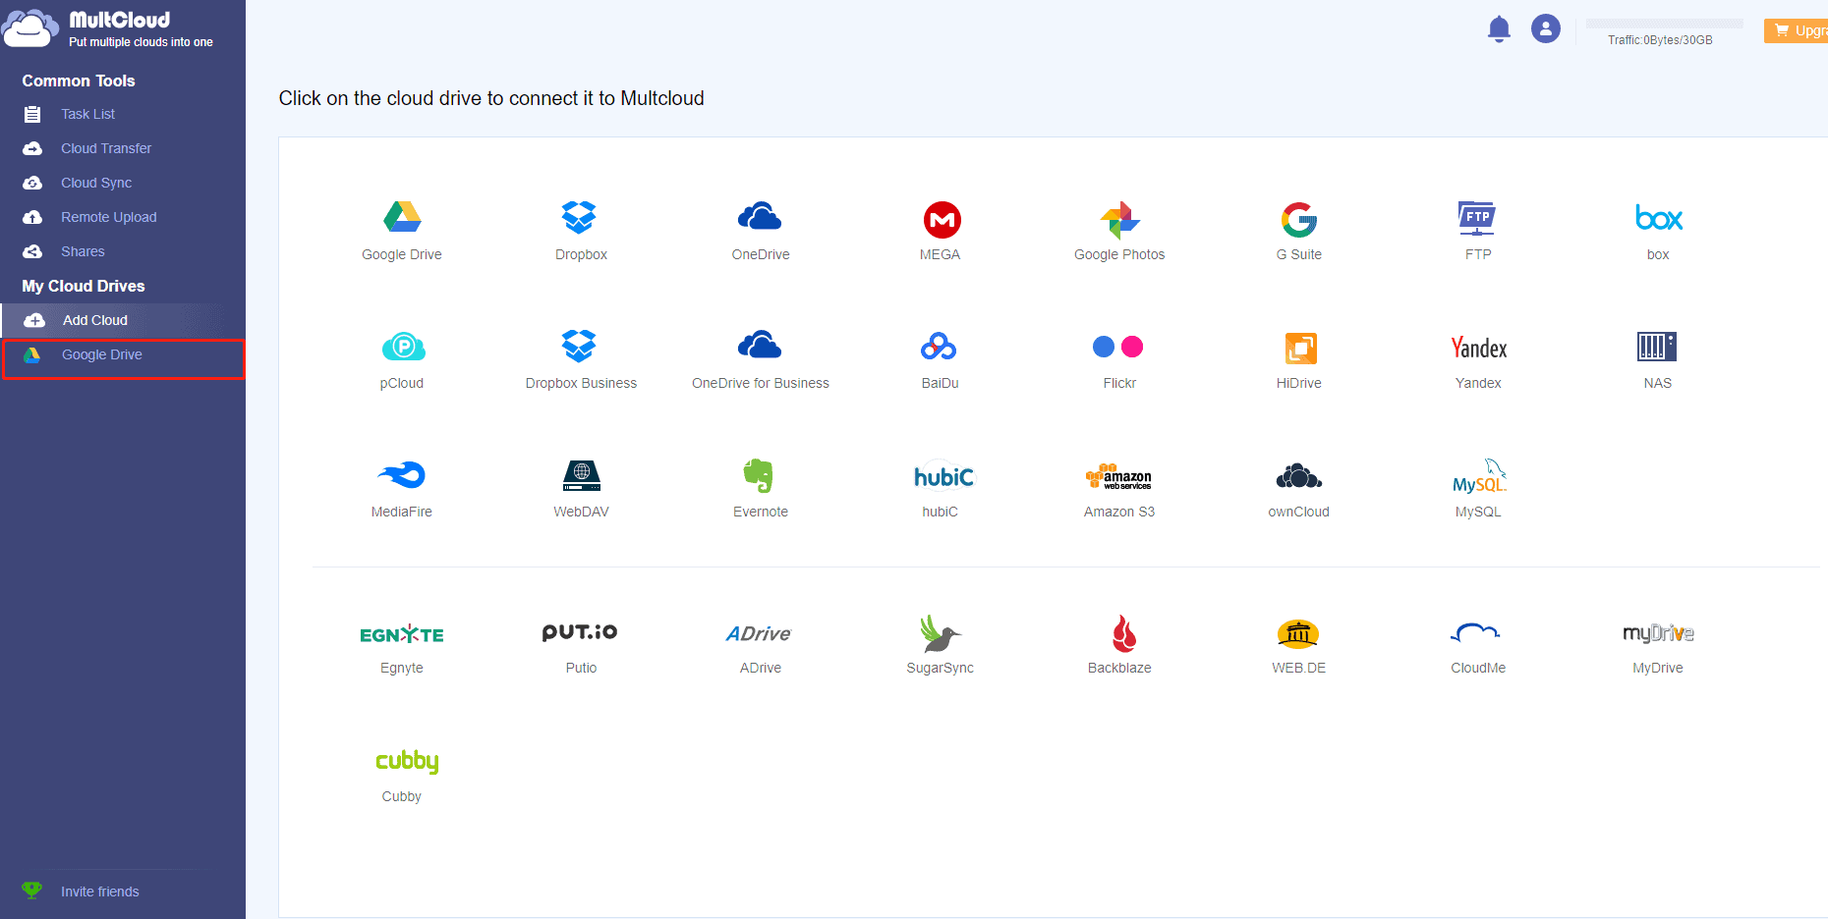Image resolution: width=1828 pixels, height=919 pixels.
Task: Add the MEGA cloud drive
Action: point(942,219)
